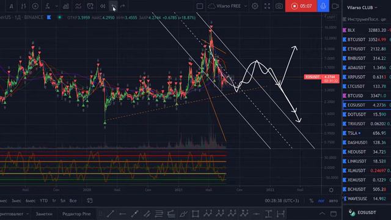391x220 pixels.
Task: Maximize the bottom panel
Action: [x=334, y=214]
